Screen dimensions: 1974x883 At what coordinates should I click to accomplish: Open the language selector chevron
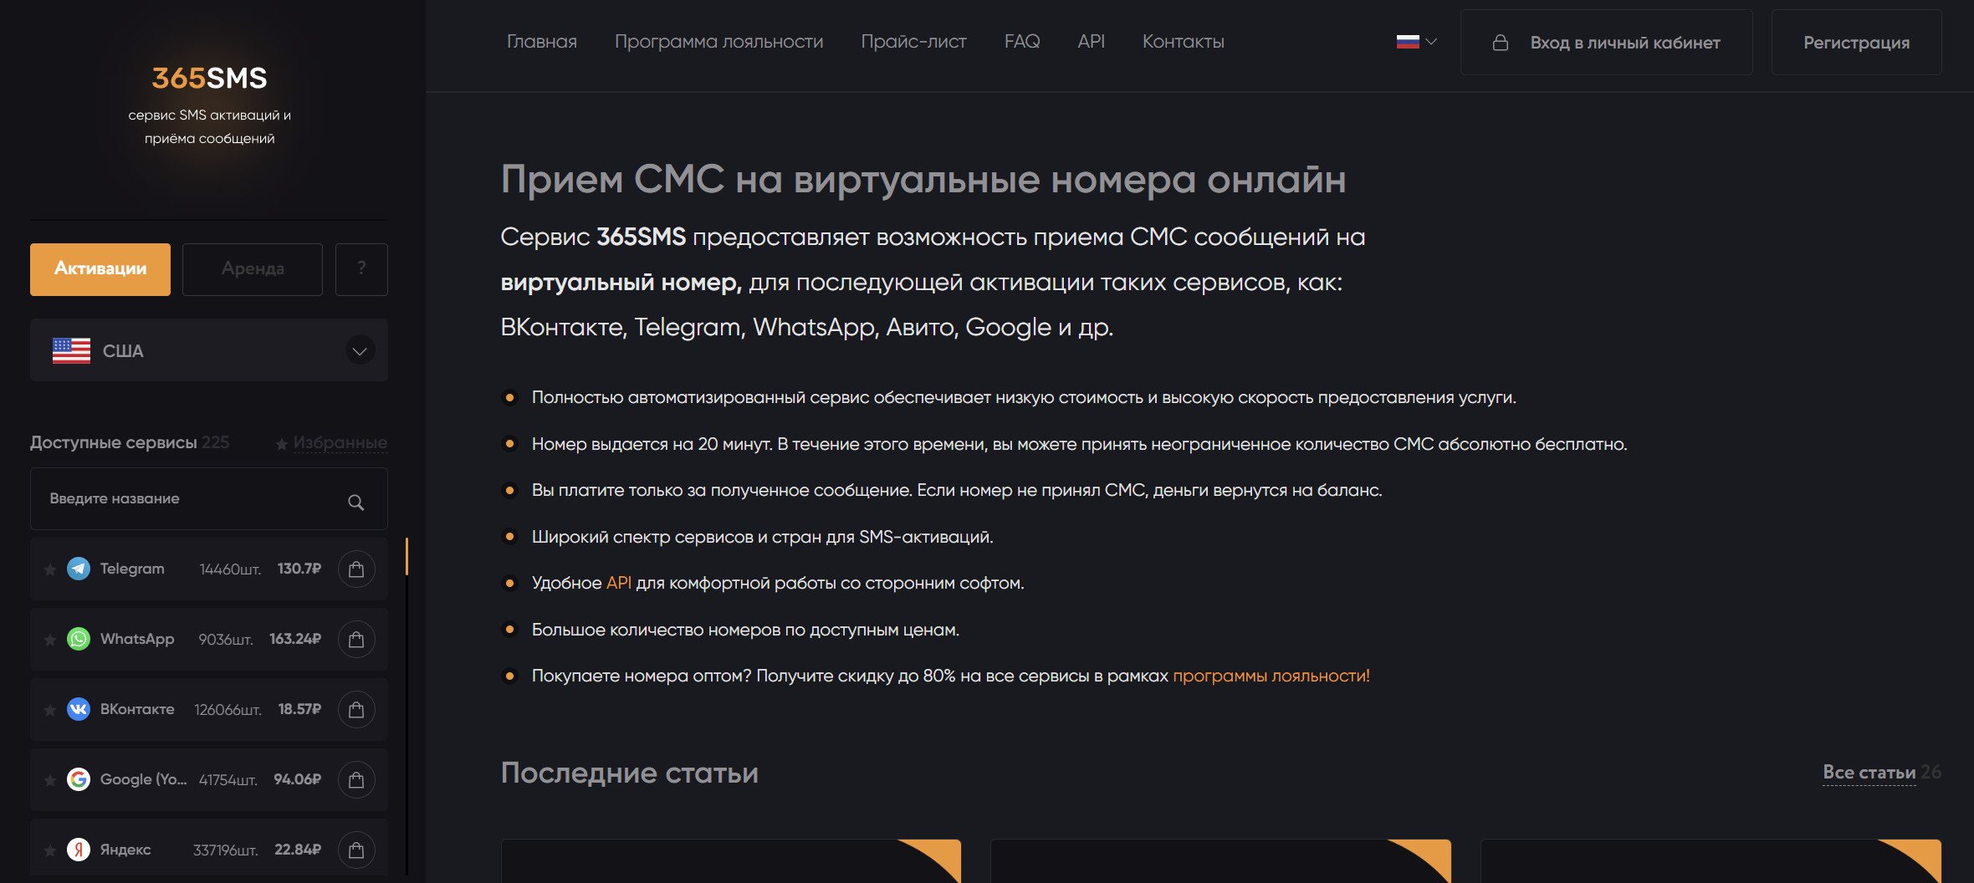1431,42
